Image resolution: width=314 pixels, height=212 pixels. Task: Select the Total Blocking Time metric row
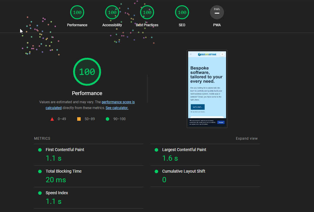pyautogui.click(x=63, y=171)
